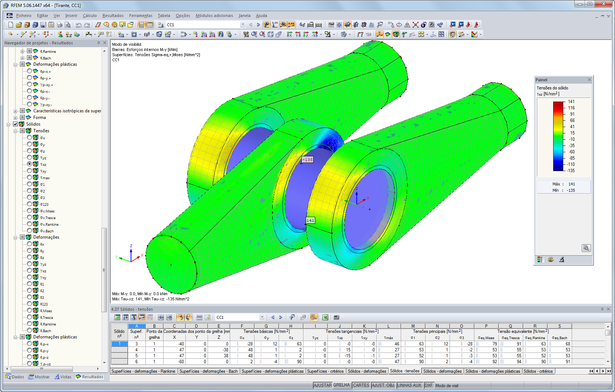Open the CC1 dropdown in table toolbar
The height and width of the screenshot is (392, 615).
pyautogui.click(x=262, y=317)
